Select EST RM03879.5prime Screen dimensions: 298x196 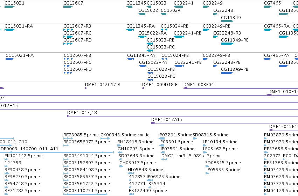pyautogui.click(x=265, y=138)
